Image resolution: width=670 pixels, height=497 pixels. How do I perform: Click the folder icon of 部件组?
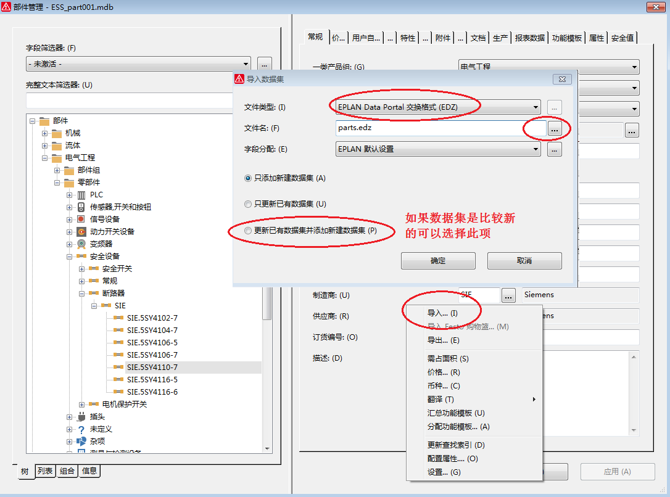(69, 171)
